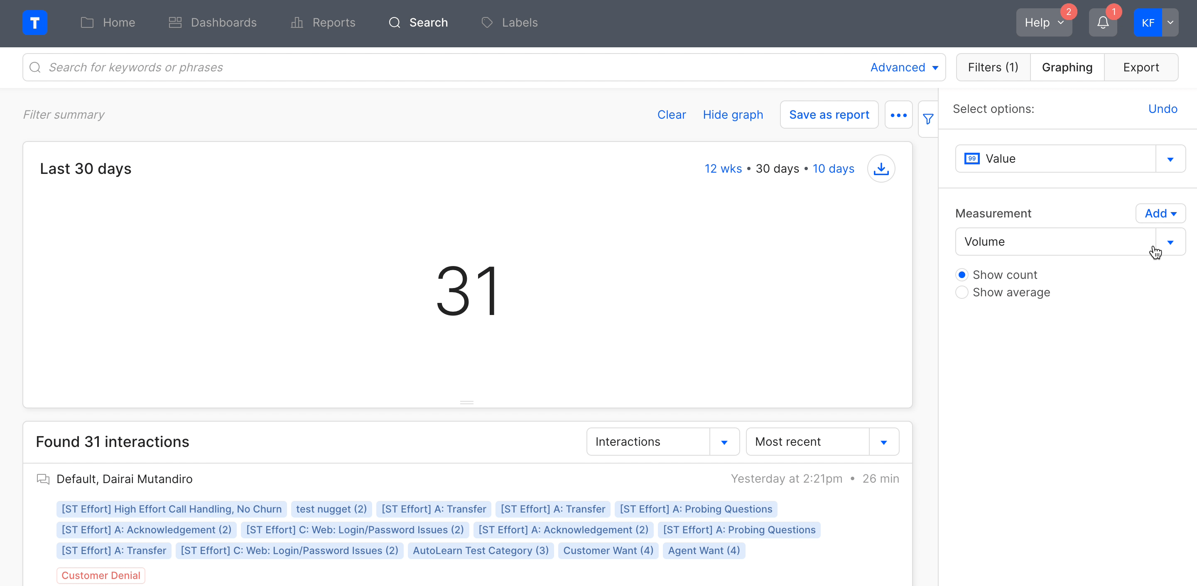Open the notifications bell
Screen dimensions: 1197x586
click(1103, 22)
